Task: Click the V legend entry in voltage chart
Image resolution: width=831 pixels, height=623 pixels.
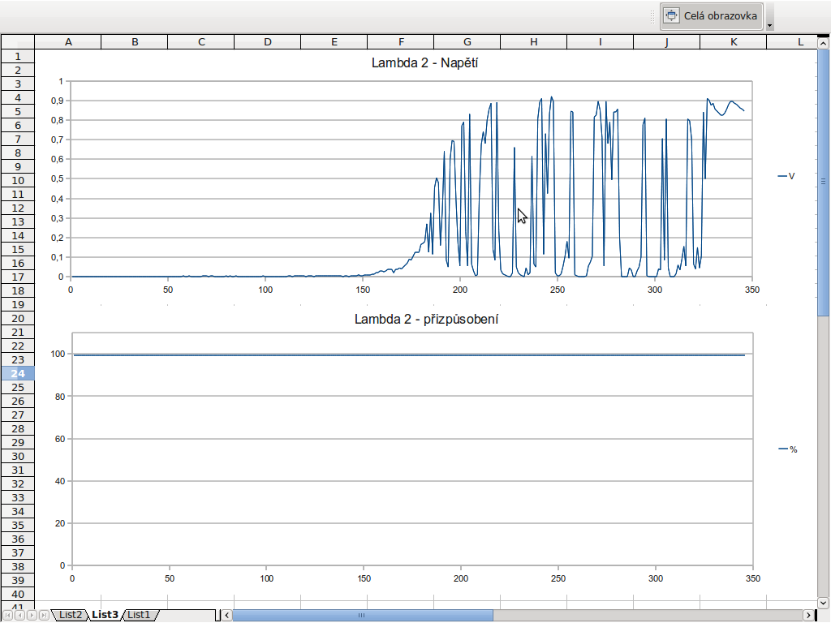Action: [x=786, y=175]
